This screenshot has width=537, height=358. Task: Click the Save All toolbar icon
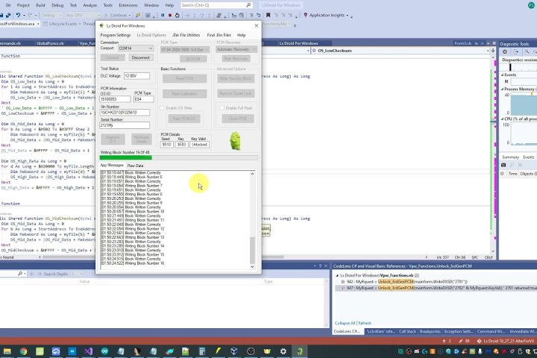point(8,15)
